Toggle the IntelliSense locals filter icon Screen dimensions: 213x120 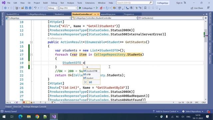pos(91,82)
